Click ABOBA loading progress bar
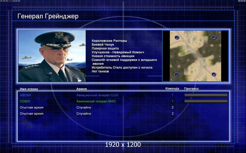Viewport: 246px width, 153px height. pos(206,95)
